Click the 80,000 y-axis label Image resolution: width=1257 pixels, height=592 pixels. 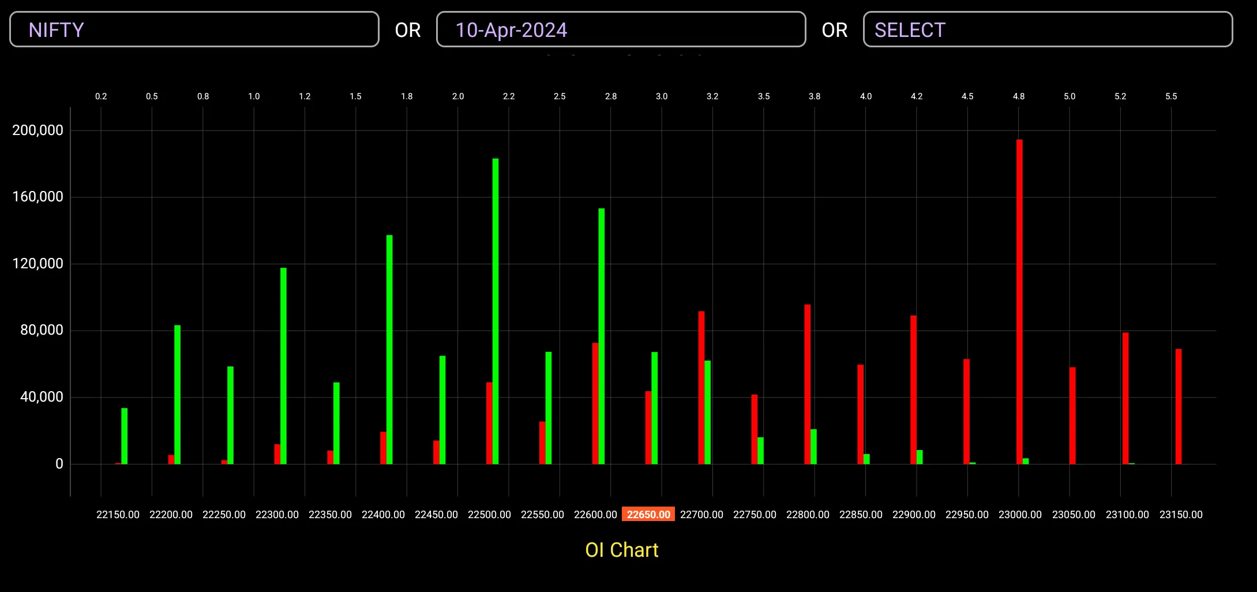[x=42, y=330]
